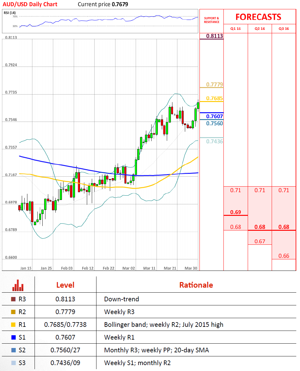Screen dimensions: 300x371
Task: Click the 0.7607 cell in Level column
Action: (65, 337)
